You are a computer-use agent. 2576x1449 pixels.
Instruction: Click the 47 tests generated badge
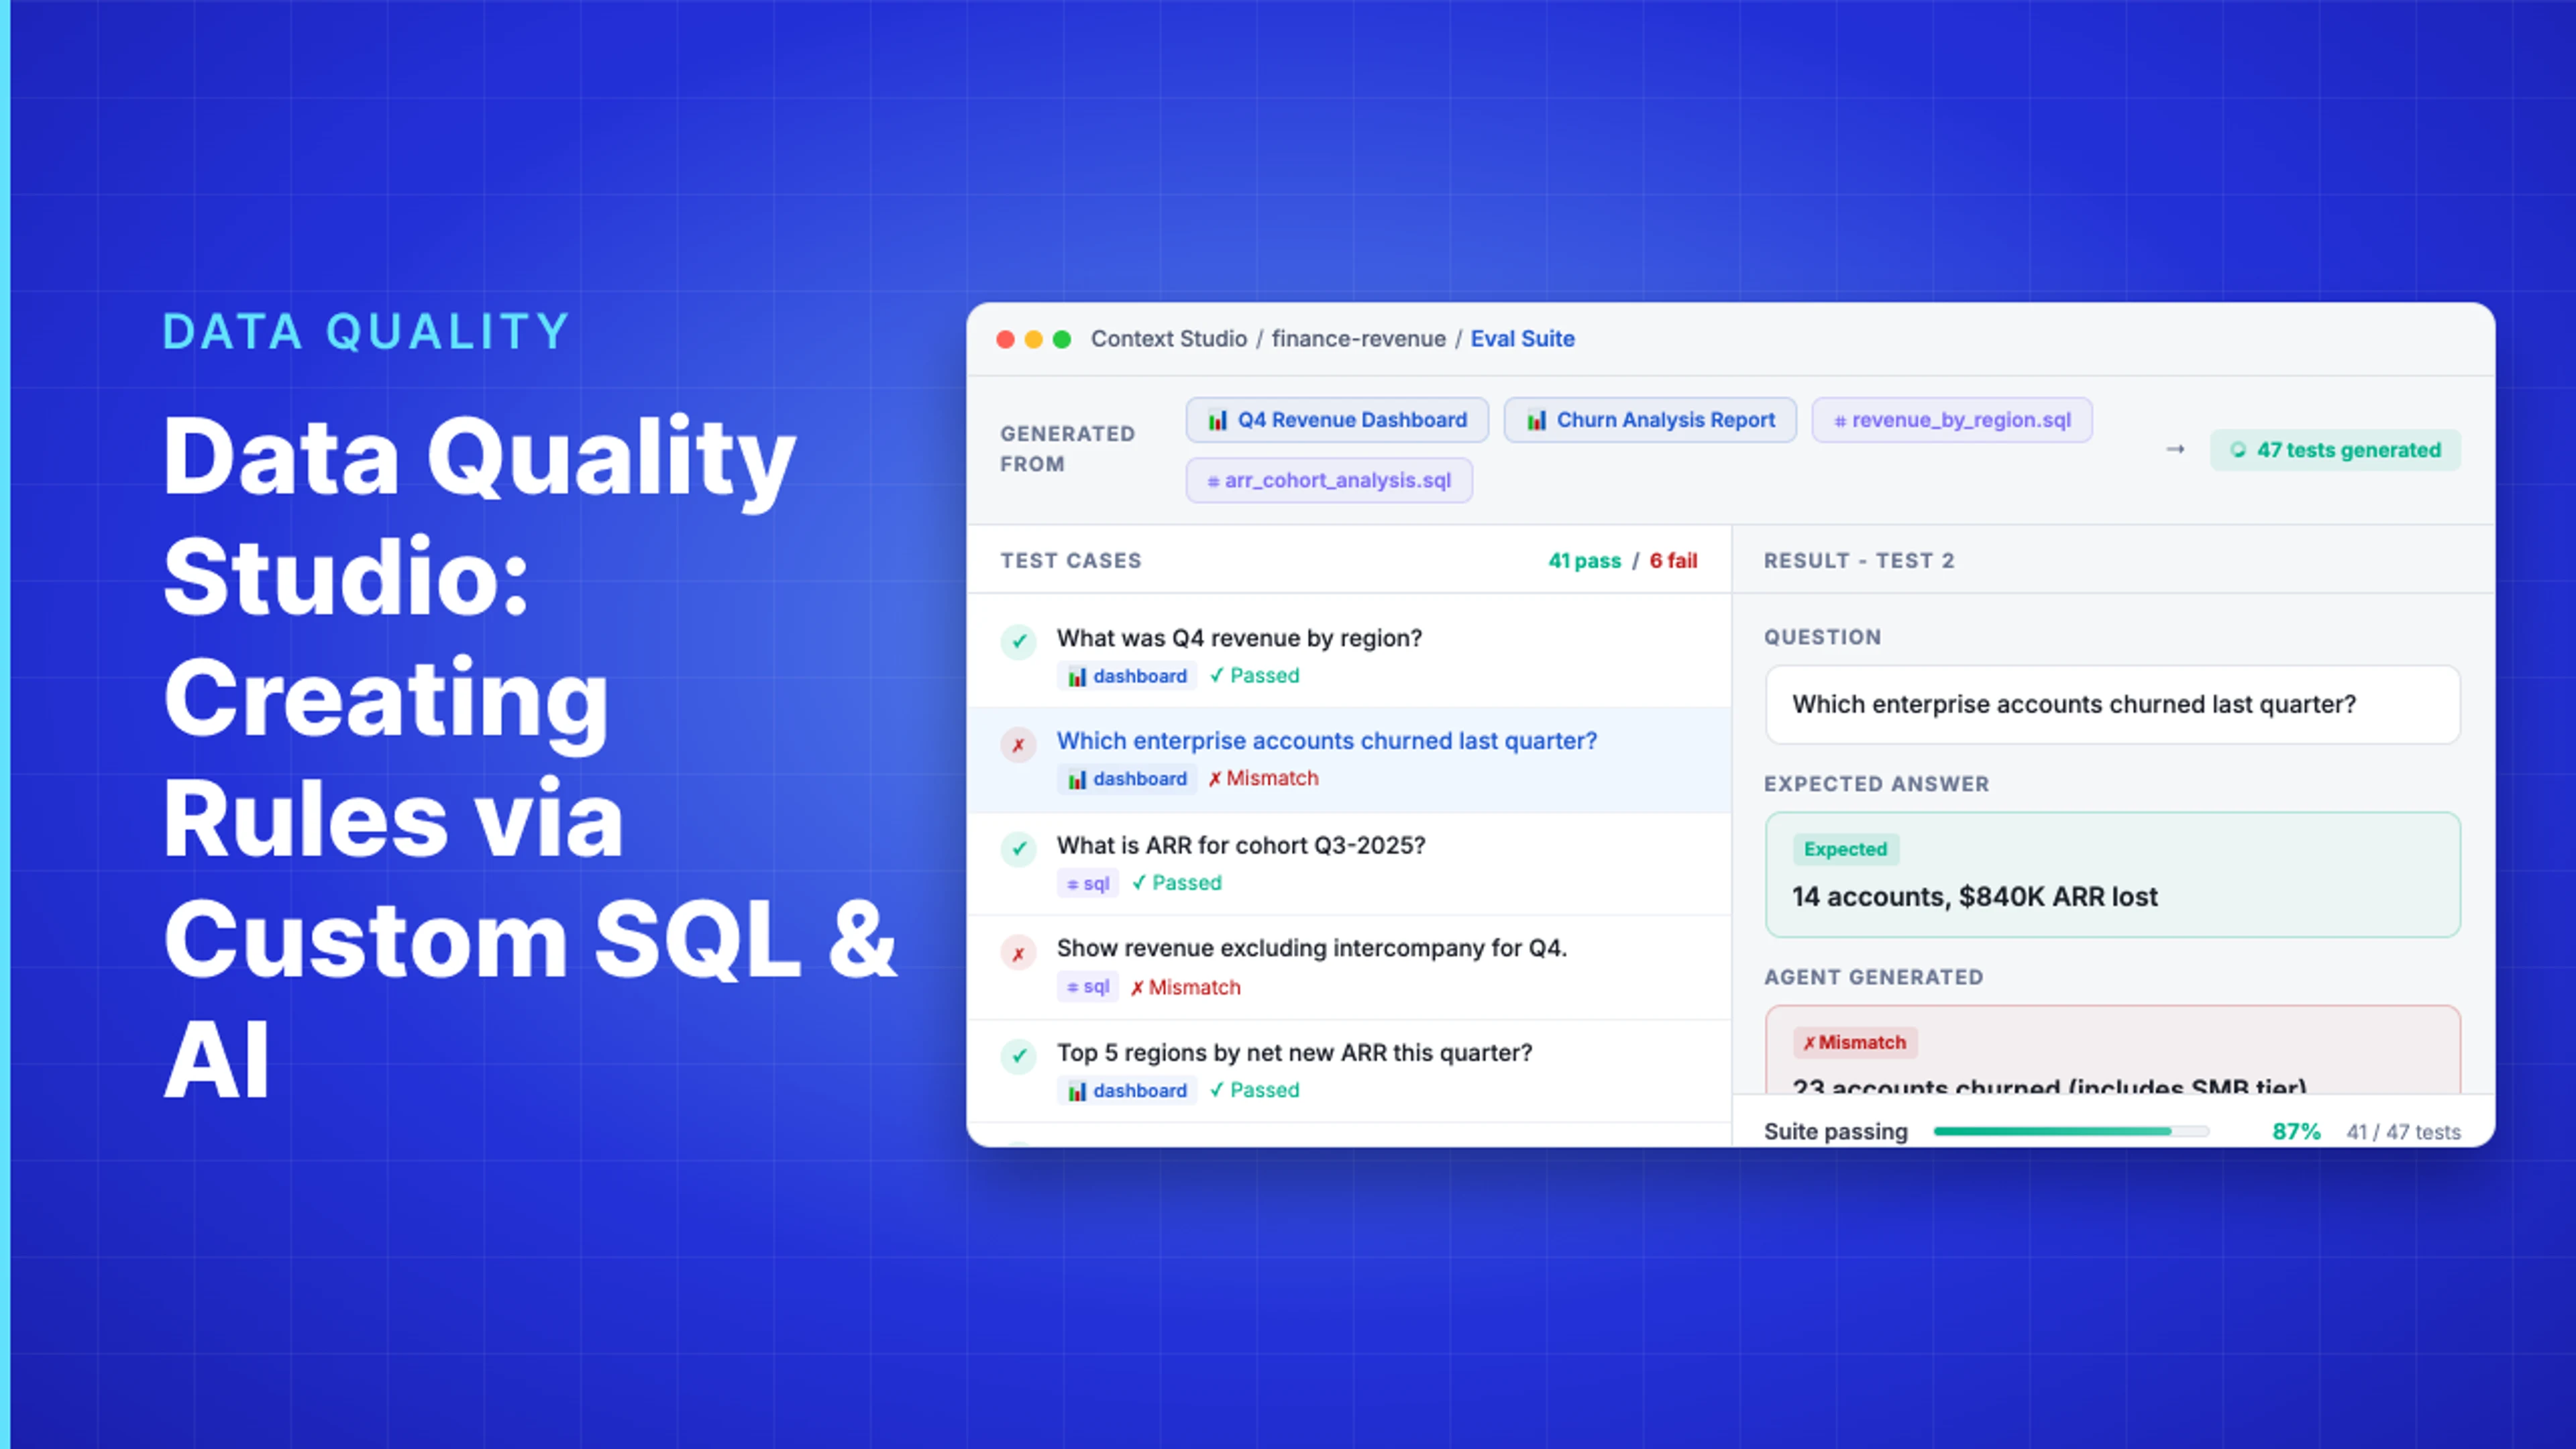[x=2335, y=450]
